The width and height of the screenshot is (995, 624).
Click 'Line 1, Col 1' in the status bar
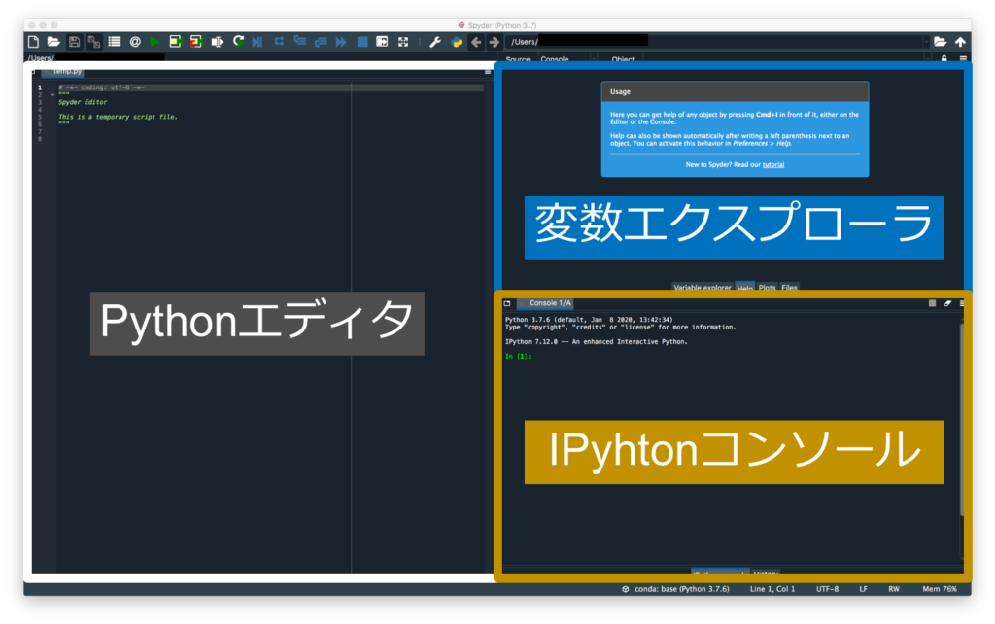(x=772, y=589)
